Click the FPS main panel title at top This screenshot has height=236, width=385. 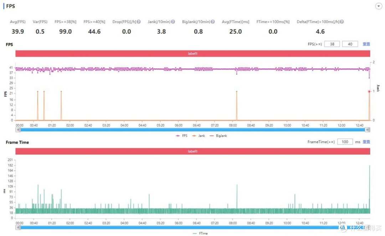pyautogui.click(x=10, y=6)
